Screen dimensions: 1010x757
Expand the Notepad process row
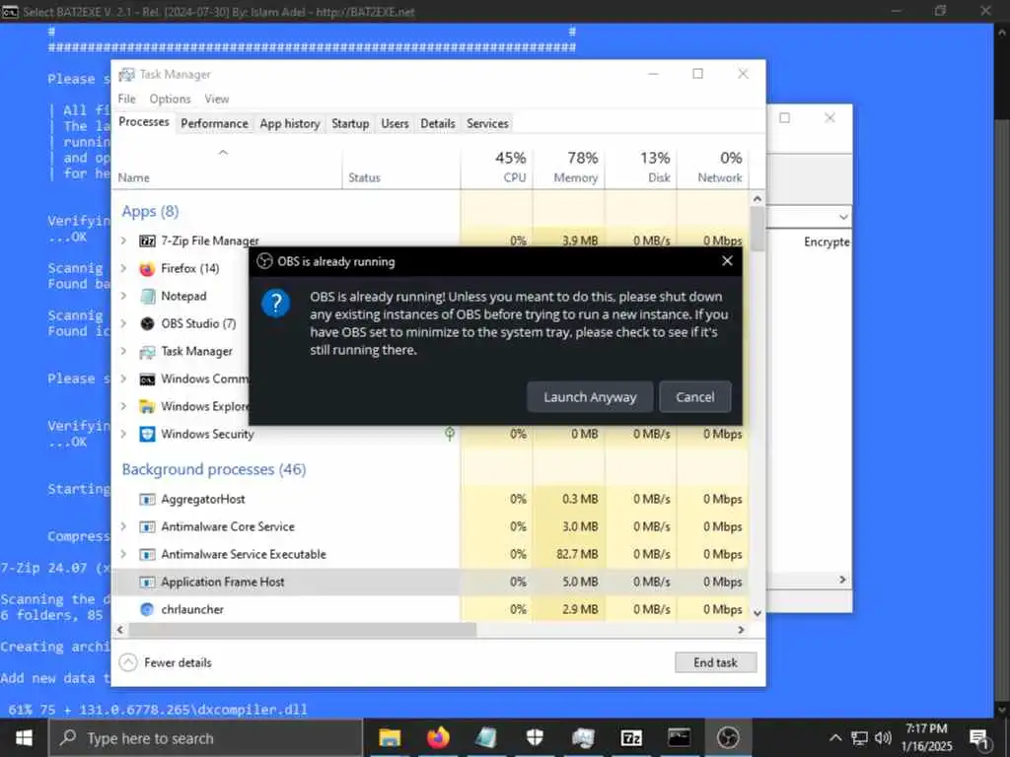123,296
